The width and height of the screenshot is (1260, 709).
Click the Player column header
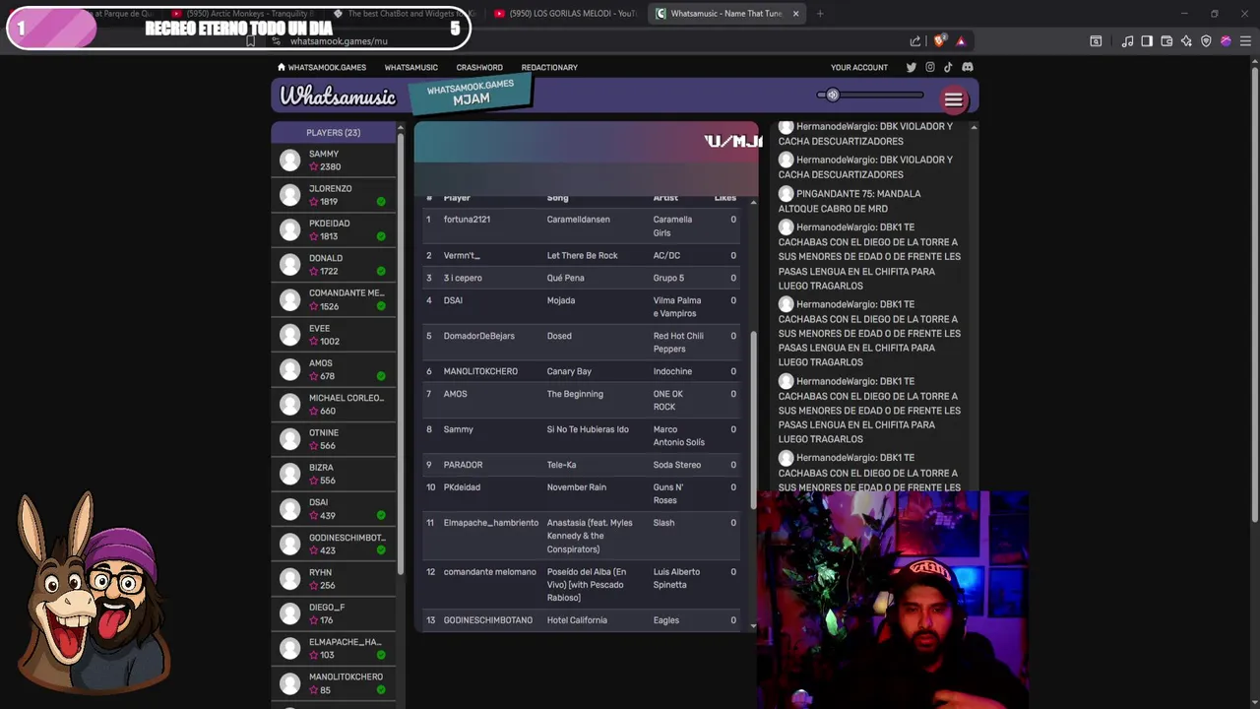pyautogui.click(x=457, y=198)
